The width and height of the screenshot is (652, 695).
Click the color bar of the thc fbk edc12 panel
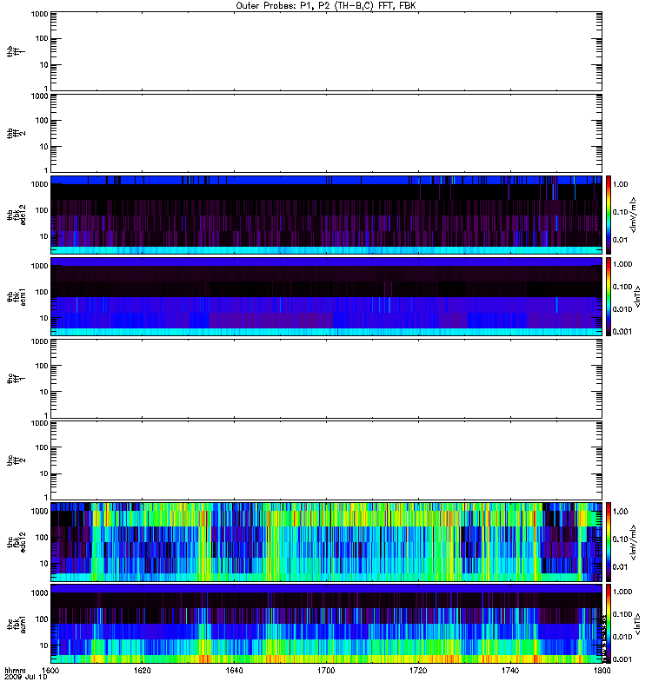click(609, 542)
